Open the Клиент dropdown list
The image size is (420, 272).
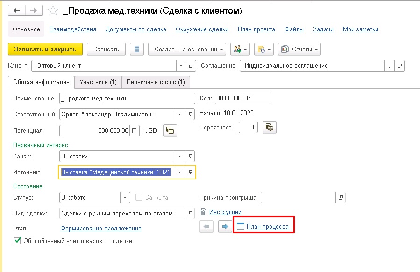click(x=180, y=65)
